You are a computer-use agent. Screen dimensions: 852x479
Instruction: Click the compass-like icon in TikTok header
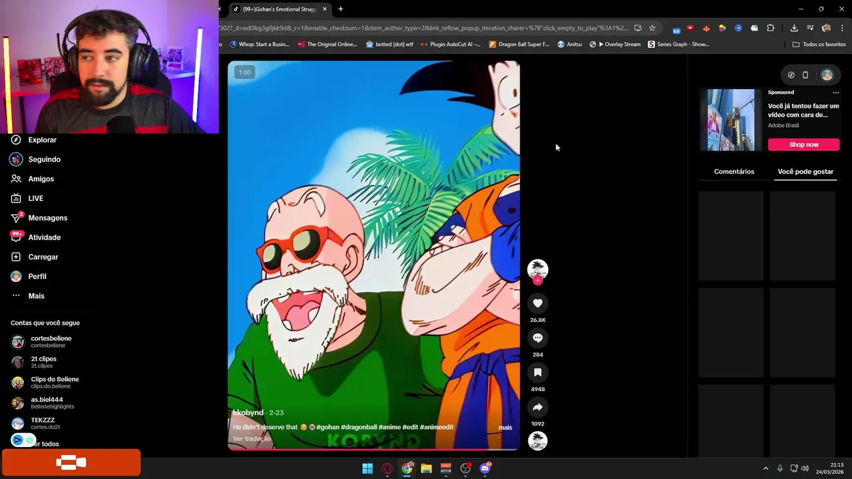pos(791,75)
